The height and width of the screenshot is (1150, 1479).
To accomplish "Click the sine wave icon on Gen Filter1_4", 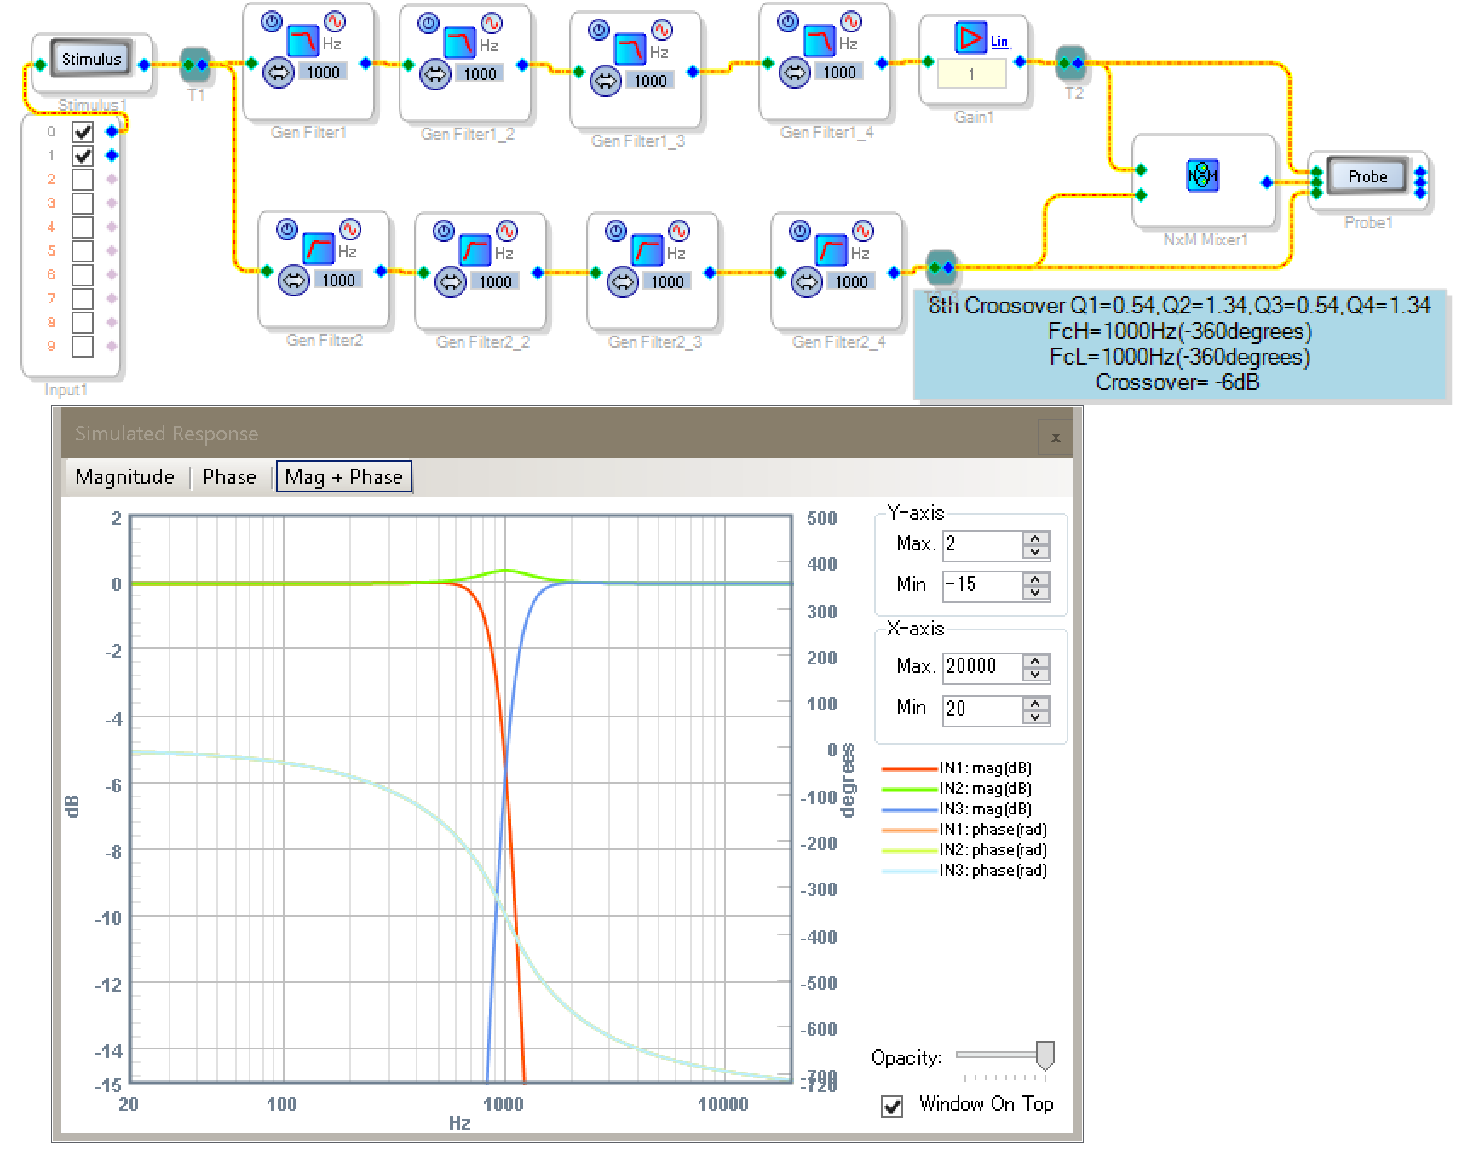I will click(x=851, y=21).
